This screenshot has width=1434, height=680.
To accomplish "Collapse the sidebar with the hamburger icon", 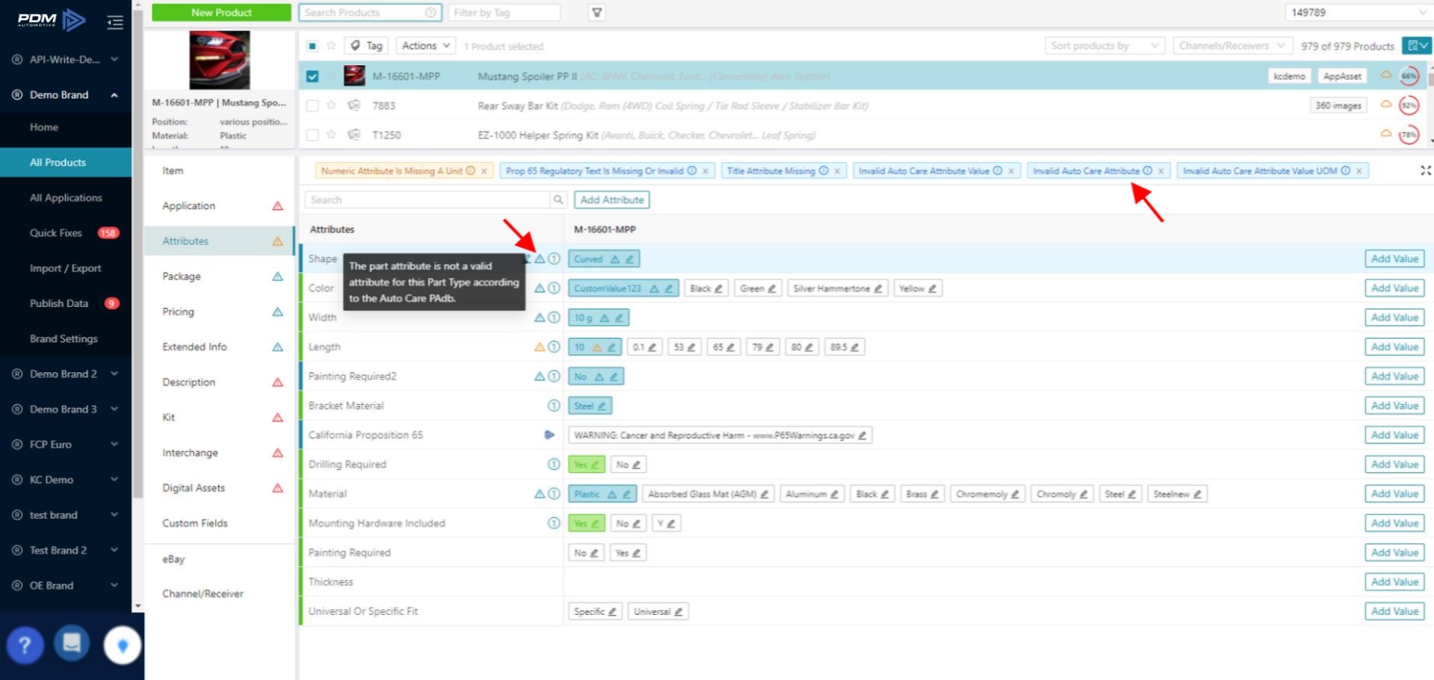I will point(115,22).
